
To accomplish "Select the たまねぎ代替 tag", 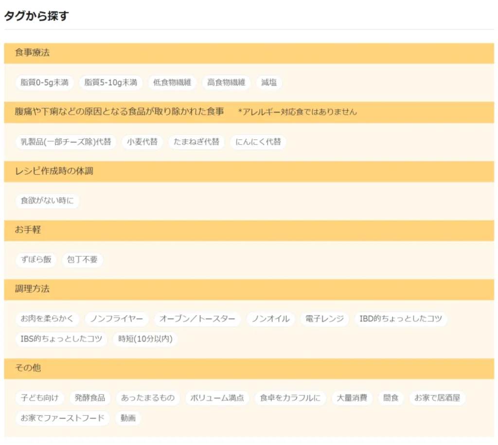I will (196, 142).
